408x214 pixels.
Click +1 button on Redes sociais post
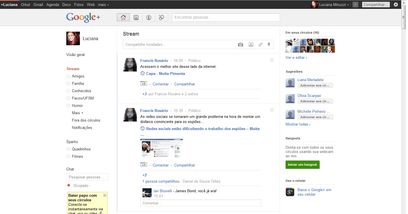click(143, 165)
